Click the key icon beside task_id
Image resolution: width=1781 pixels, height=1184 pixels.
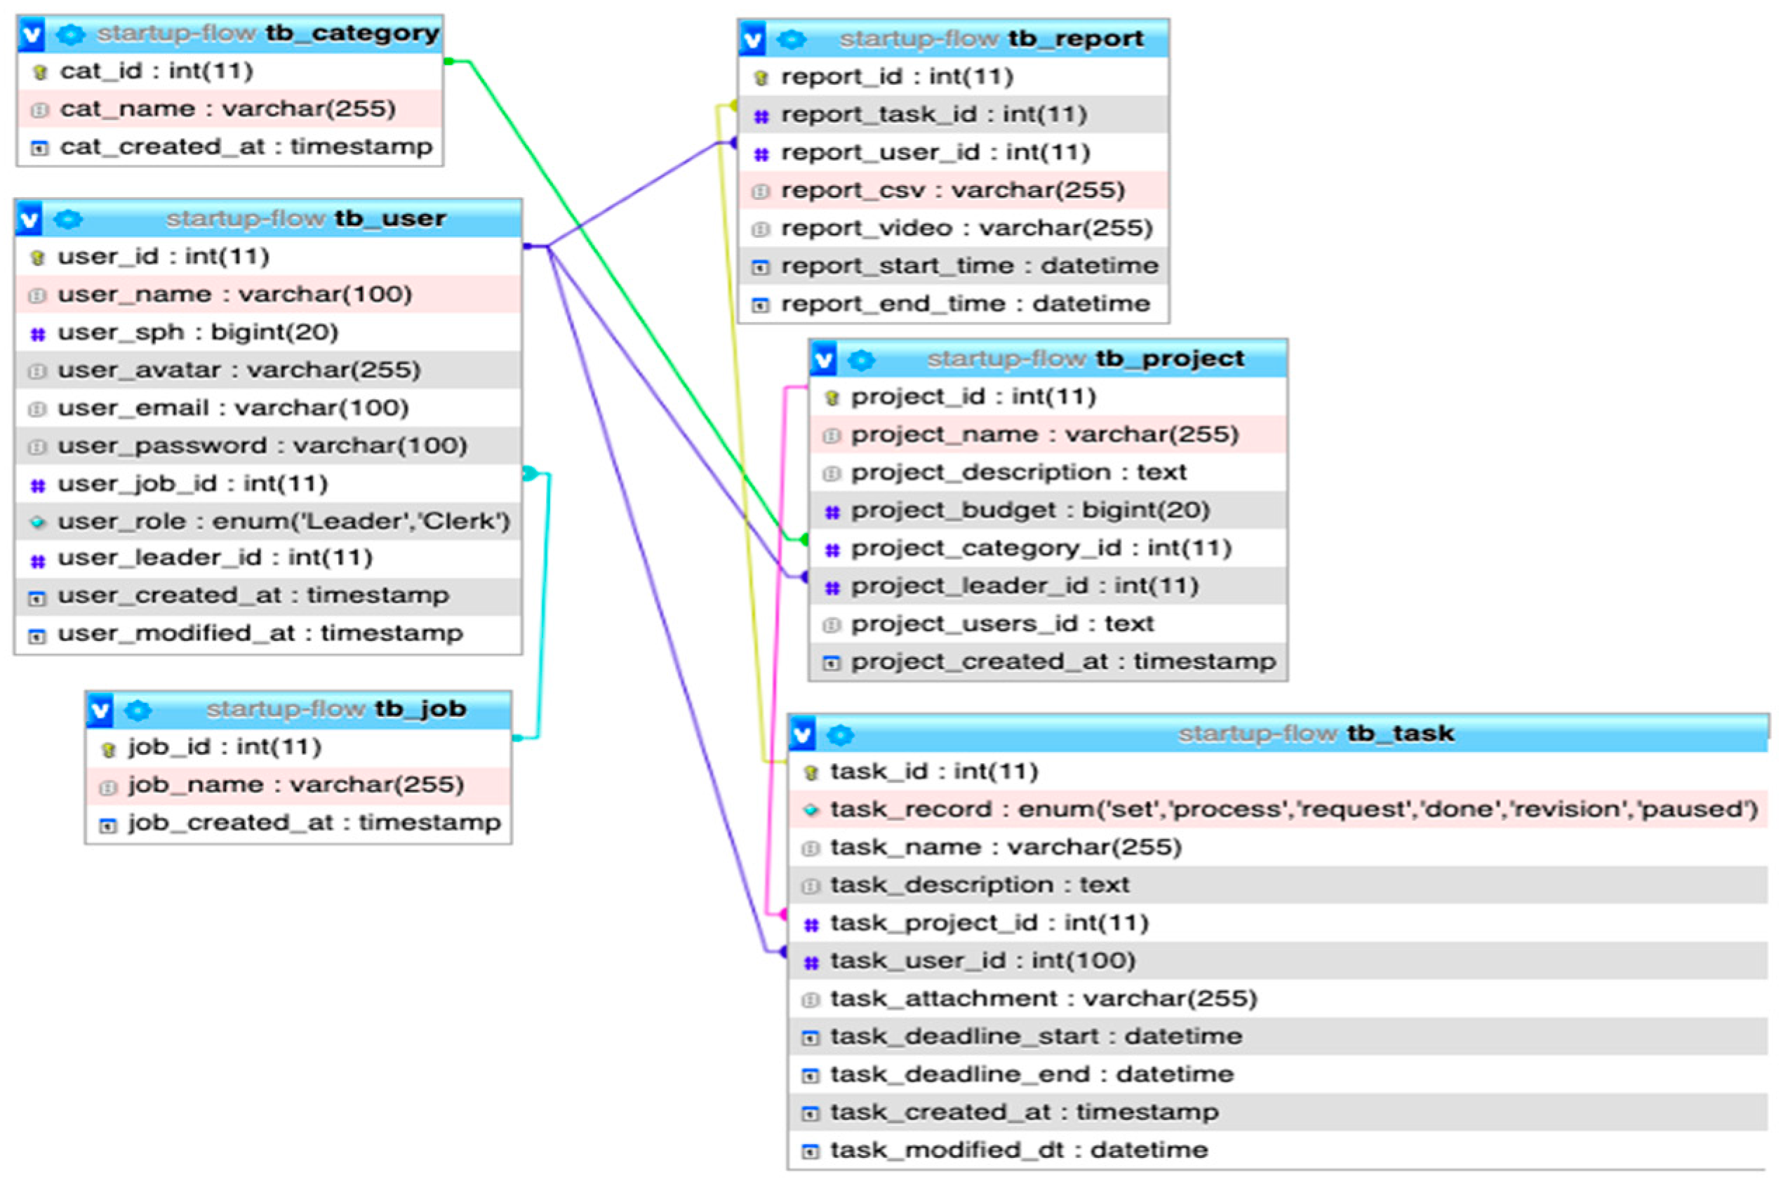point(811,773)
